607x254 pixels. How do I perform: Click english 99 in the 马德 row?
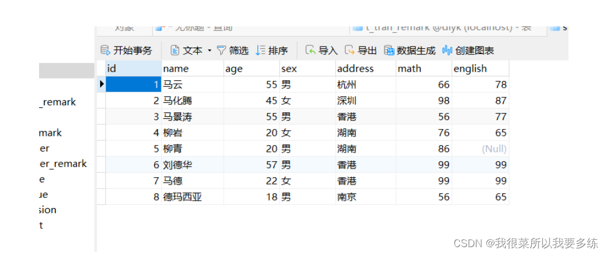point(481,181)
